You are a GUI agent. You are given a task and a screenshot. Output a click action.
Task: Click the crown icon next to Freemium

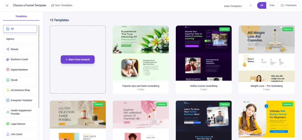tap(282, 5)
